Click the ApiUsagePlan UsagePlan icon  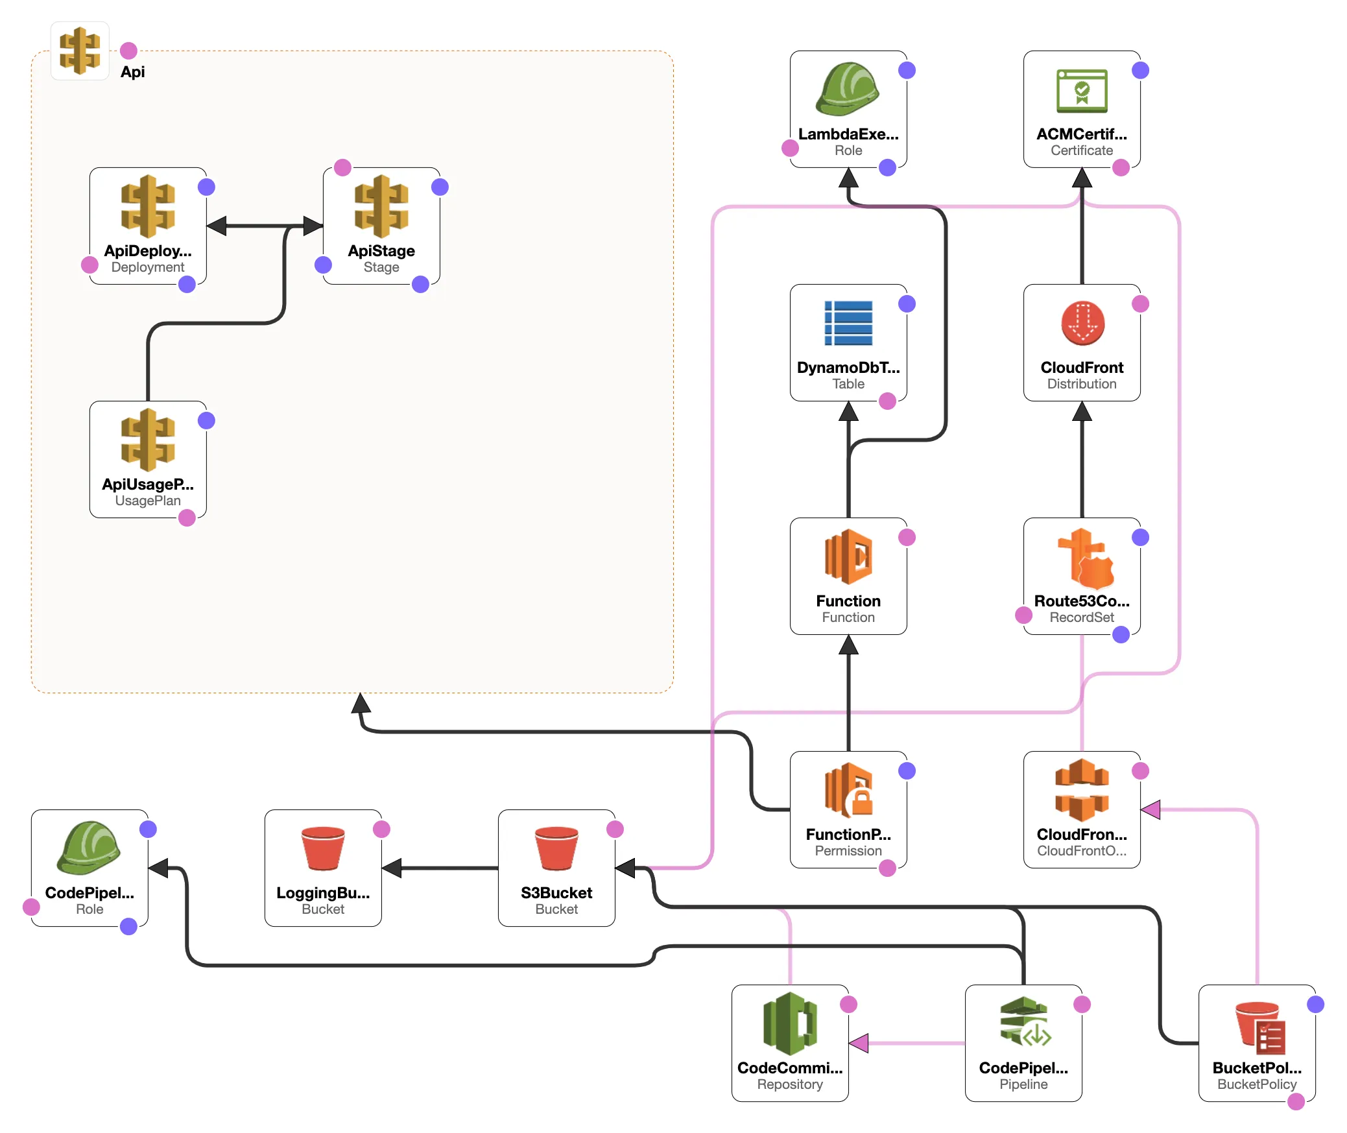(x=148, y=440)
